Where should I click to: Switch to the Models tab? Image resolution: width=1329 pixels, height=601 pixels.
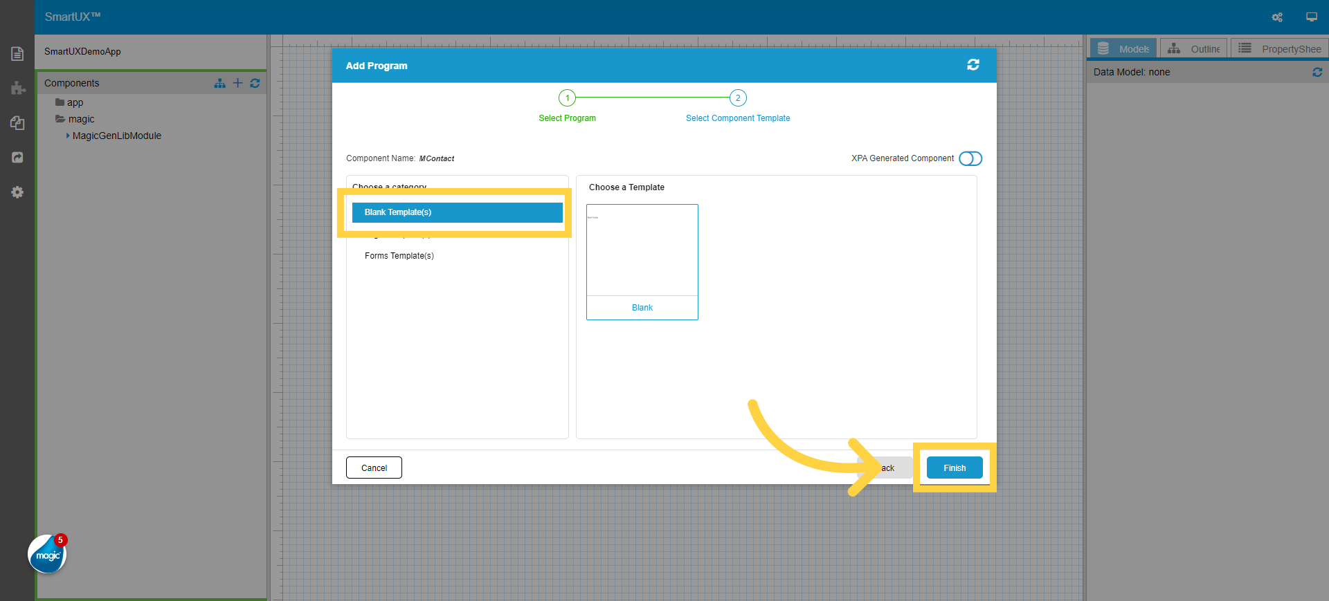point(1123,48)
